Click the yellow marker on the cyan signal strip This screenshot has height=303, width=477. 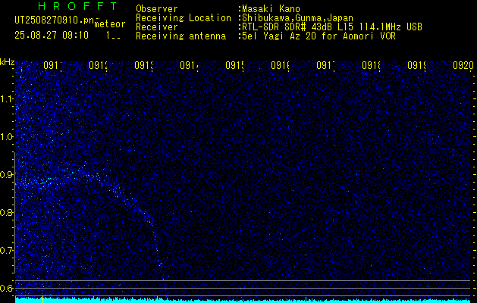point(43,299)
